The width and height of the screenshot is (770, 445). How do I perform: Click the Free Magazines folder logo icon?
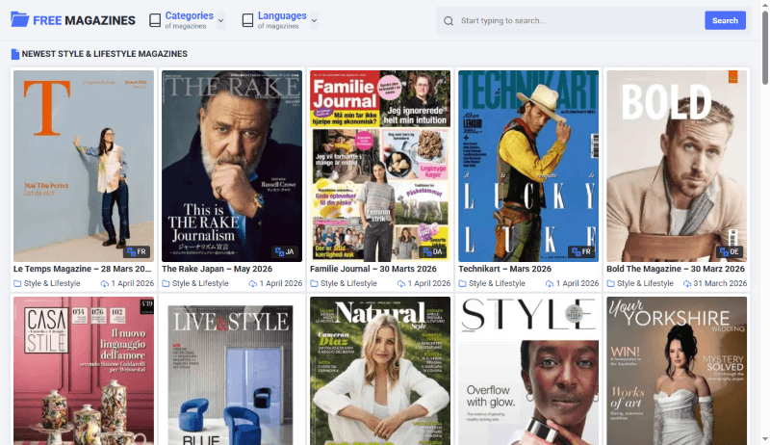(19, 19)
